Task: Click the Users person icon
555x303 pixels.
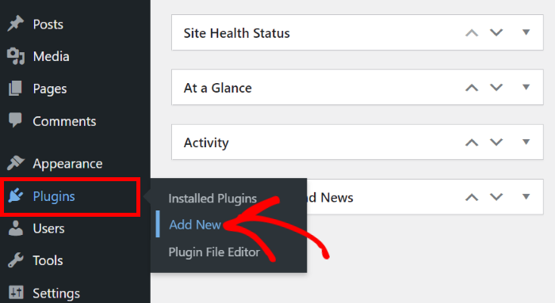Action: pyautogui.click(x=16, y=228)
